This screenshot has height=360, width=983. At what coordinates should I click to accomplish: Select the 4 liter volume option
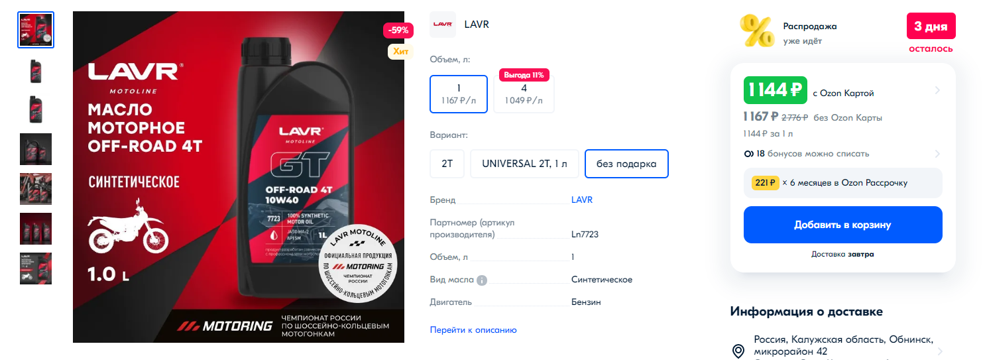[x=524, y=94]
